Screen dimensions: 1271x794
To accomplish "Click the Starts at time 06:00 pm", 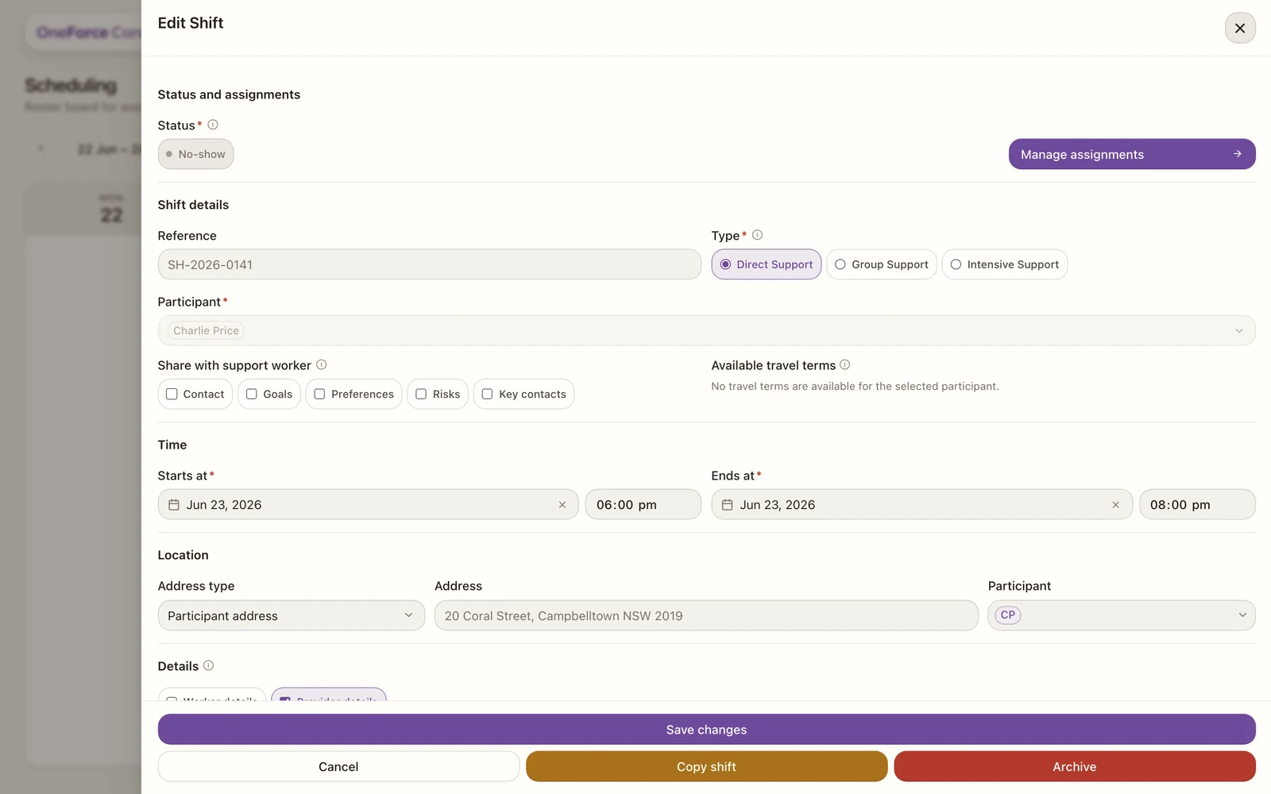I will pos(643,504).
